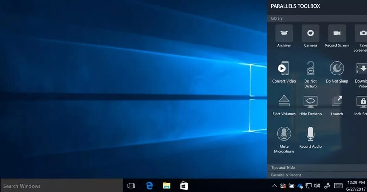367x192 pixels.
Task: Open the Windows Store from taskbar
Action: (184, 186)
